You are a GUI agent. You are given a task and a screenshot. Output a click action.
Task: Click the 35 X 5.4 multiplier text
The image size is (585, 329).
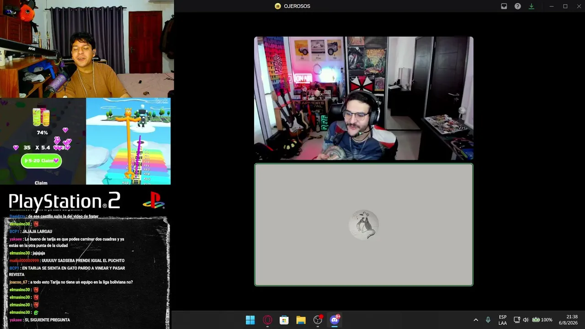[x=37, y=148]
